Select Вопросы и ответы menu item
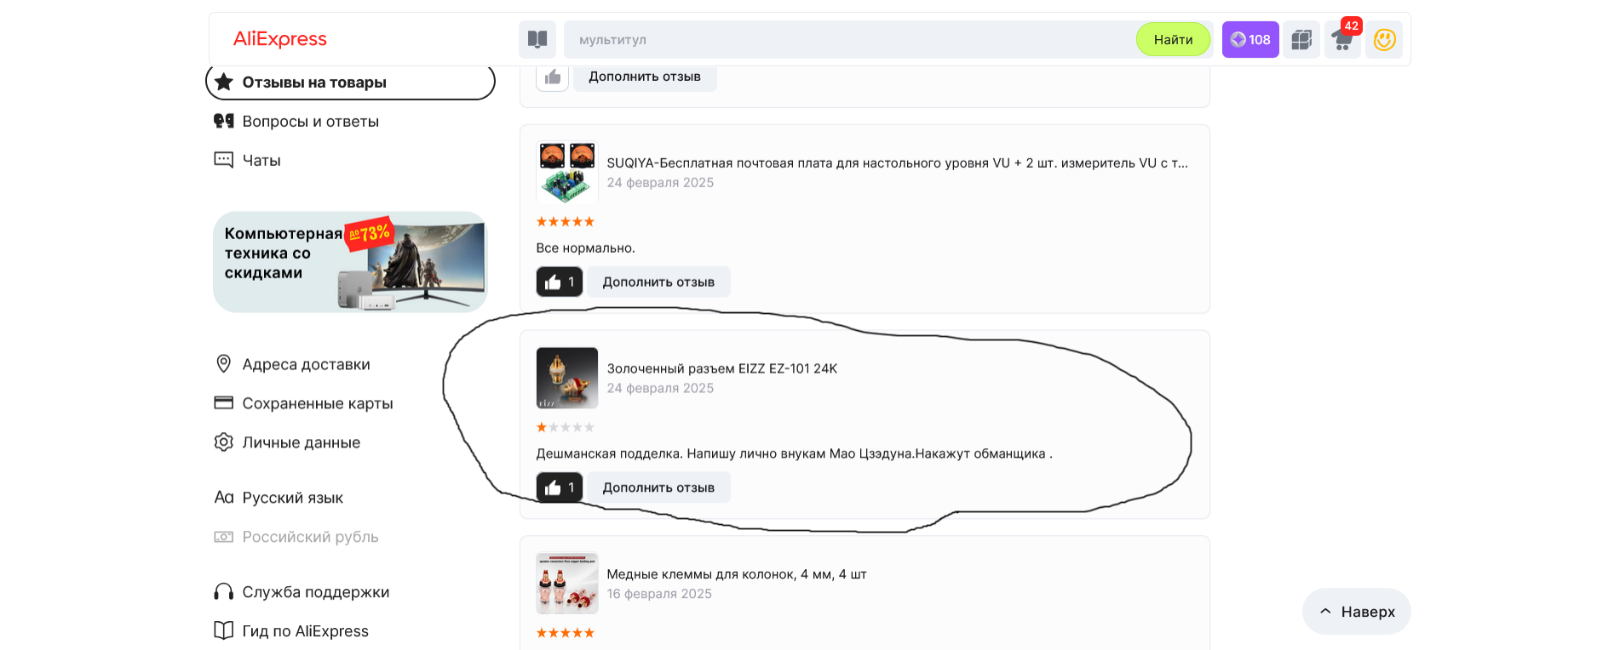Image resolution: width=1620 pixels, height=650 pixels. (x=296, y=122)
